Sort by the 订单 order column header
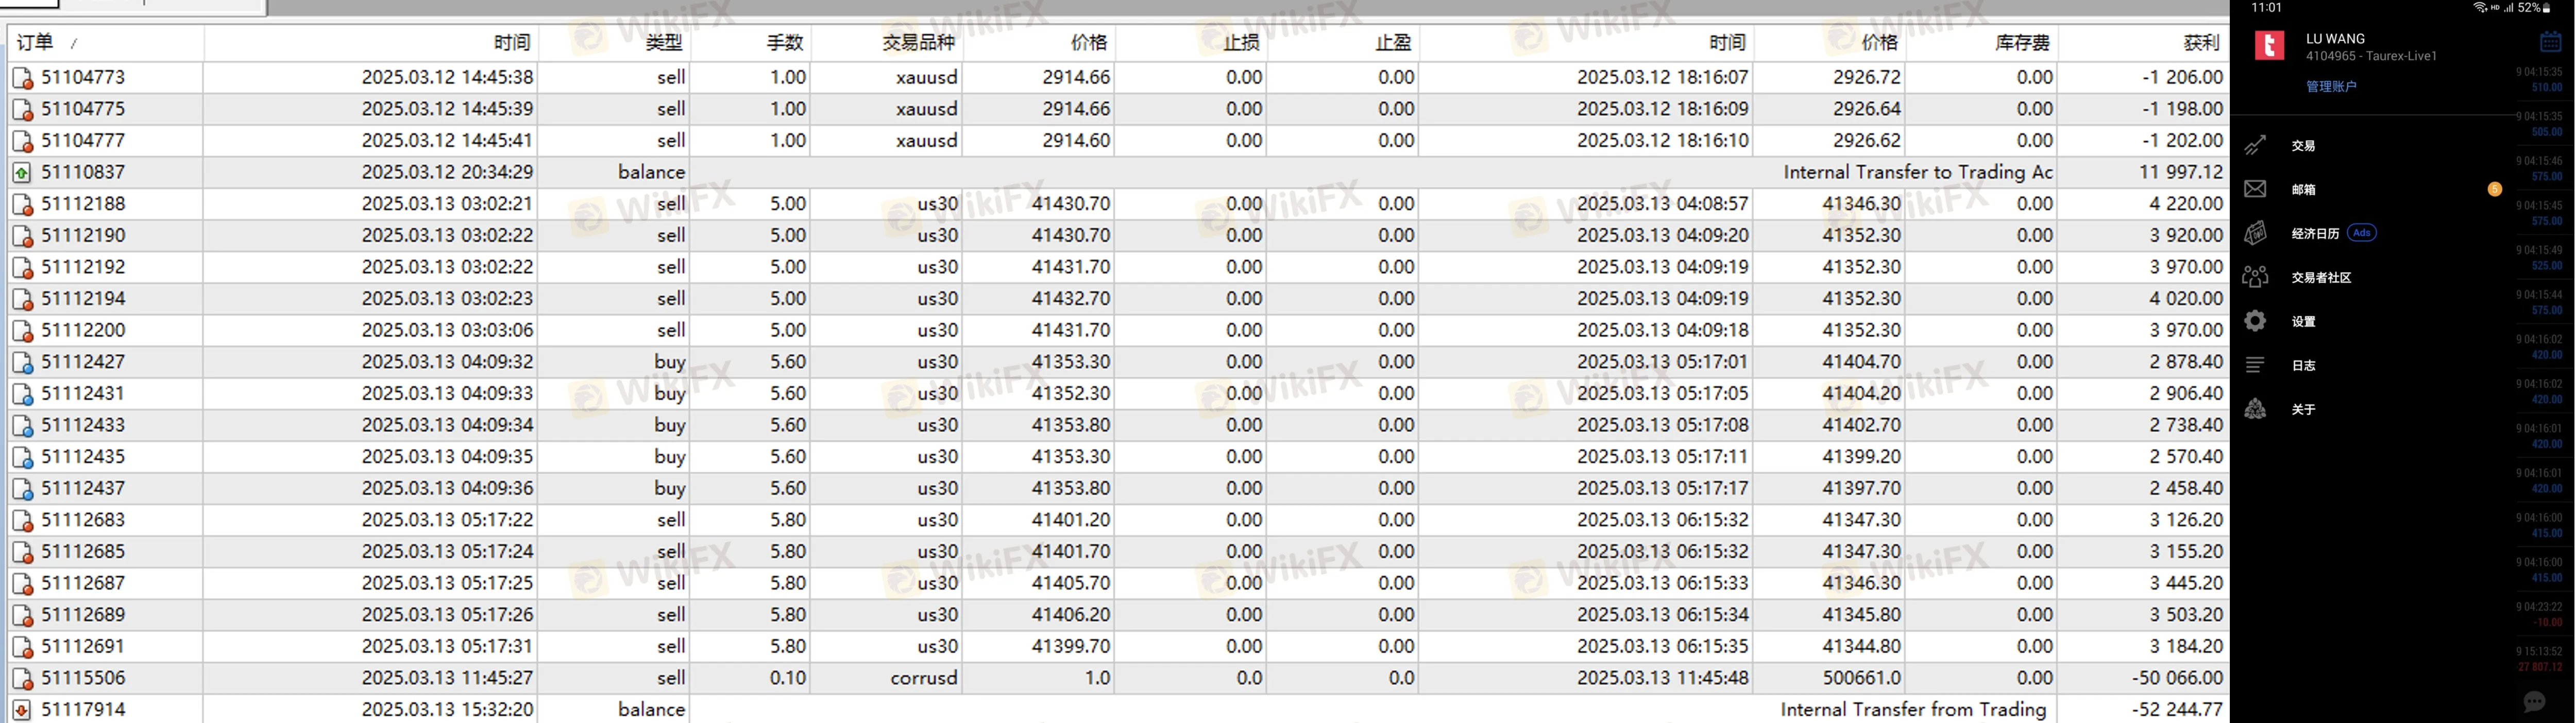The width and height of the screenshot is (2576, 723). [x=35, y=42]
